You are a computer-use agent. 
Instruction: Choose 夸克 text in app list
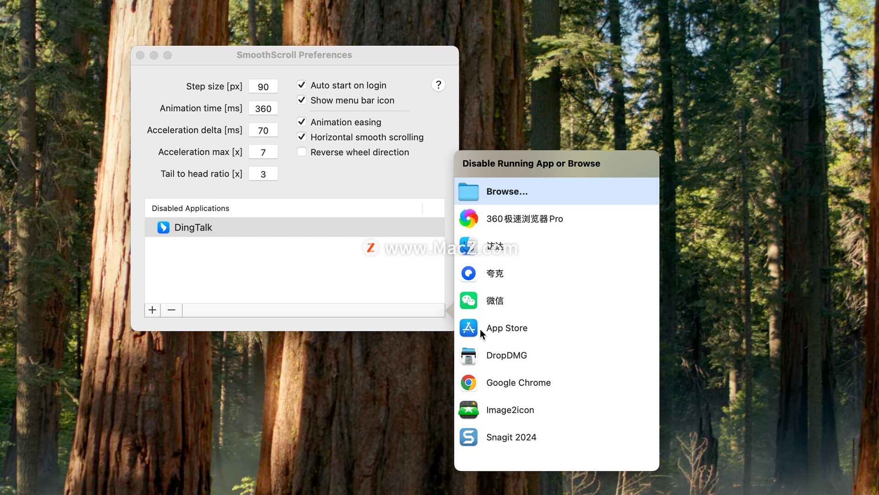[x=495, y=273]
